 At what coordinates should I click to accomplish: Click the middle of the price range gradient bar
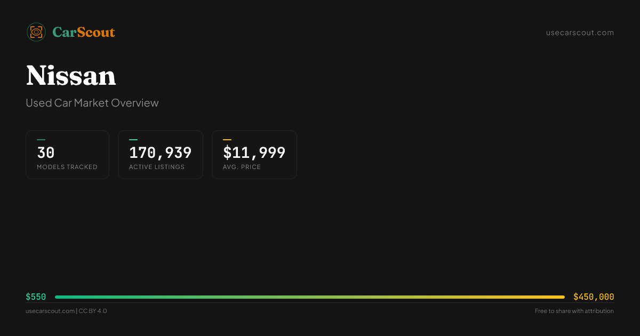tap(309, 297)
